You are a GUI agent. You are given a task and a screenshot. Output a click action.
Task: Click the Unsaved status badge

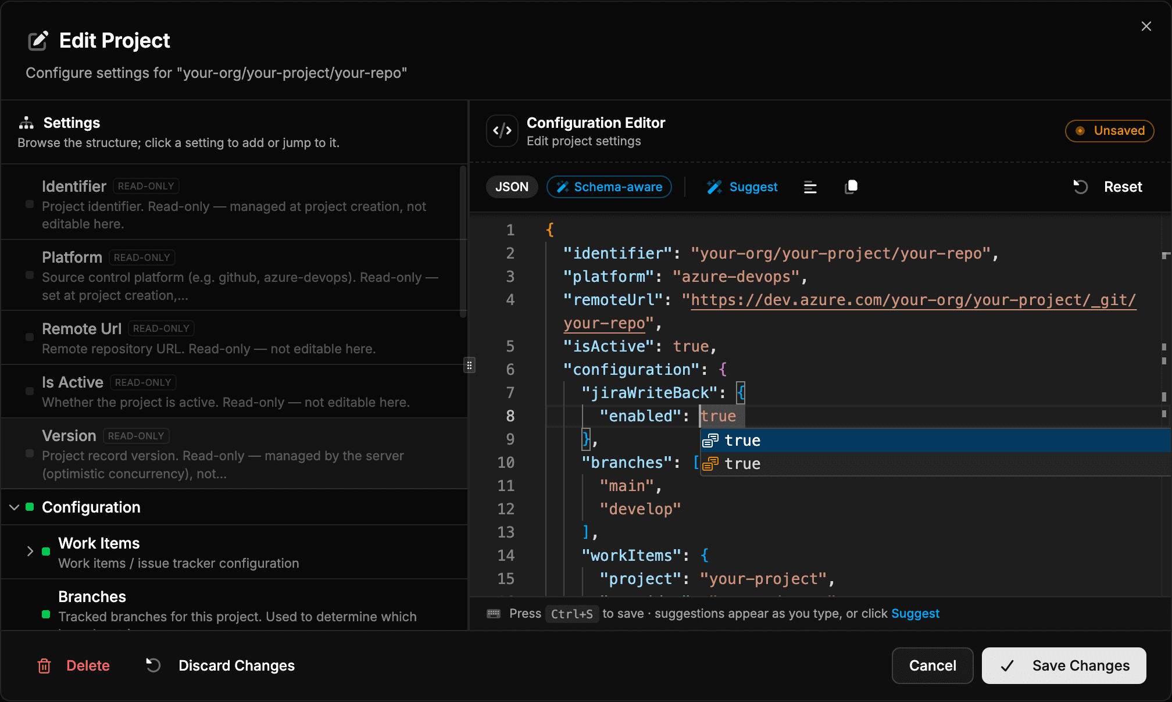pyautogui.click(x=1109, y=131)
